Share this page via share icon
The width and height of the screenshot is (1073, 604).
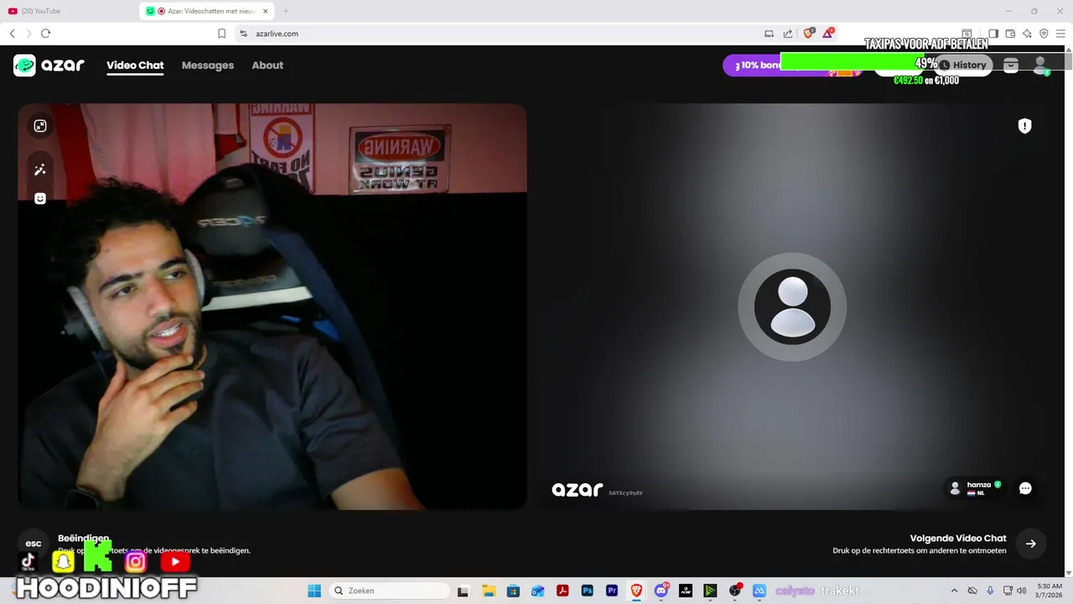pos(788,34)
